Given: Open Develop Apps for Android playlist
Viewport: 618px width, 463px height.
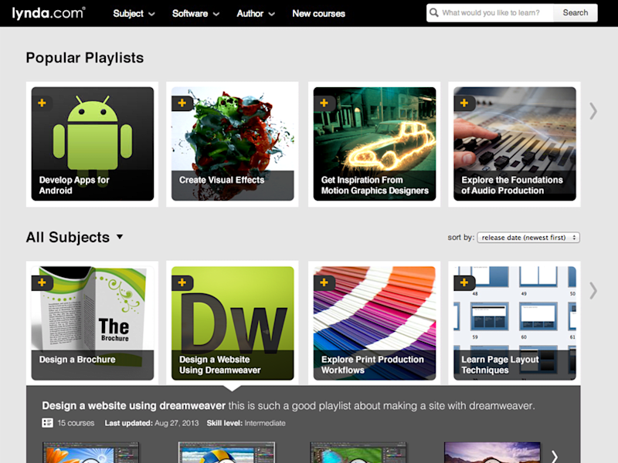Looking at the screenshot, I should click(x=93, y=144).
